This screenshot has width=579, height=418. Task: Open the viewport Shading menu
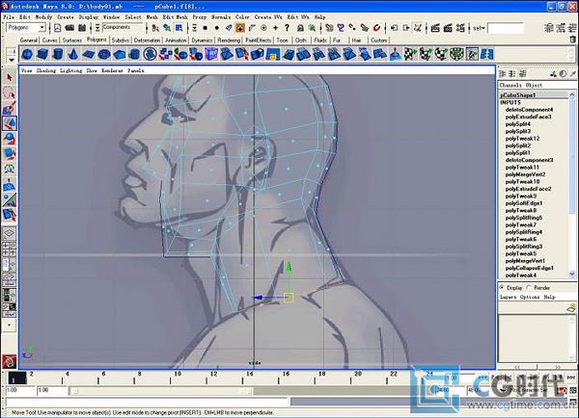pyautogui.click(x=45, y=70)
